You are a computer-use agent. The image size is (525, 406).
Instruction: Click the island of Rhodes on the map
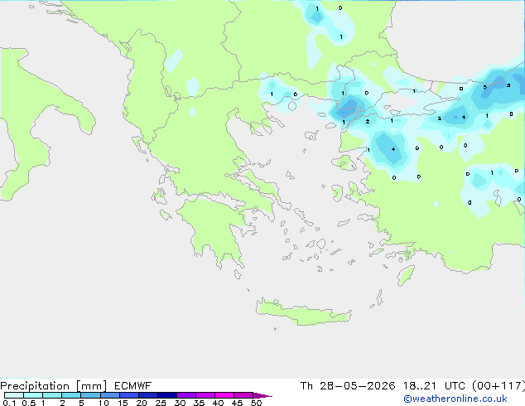click(x=406, y=275)
